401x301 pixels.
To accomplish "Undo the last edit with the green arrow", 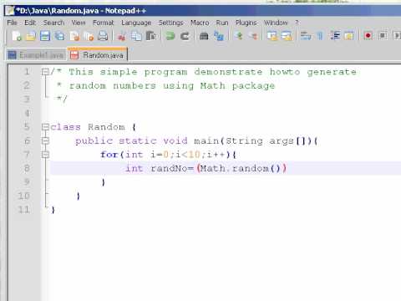I will click(170, 36).
